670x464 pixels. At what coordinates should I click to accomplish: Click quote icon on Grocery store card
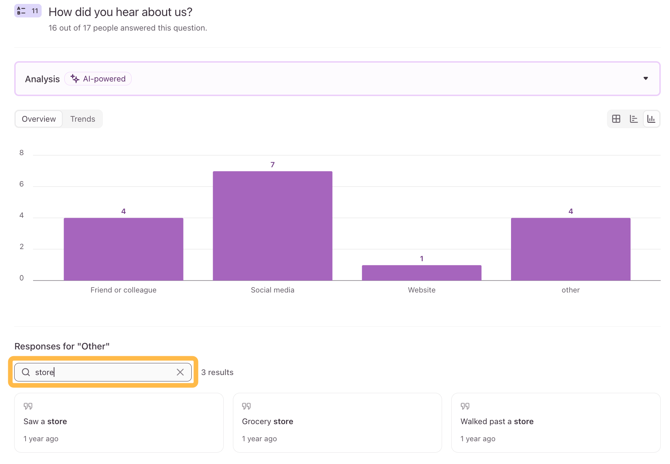[246, 406]
